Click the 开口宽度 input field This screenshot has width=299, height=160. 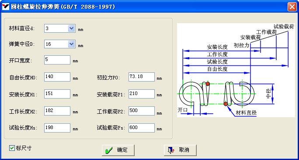(x=57, y=60)
